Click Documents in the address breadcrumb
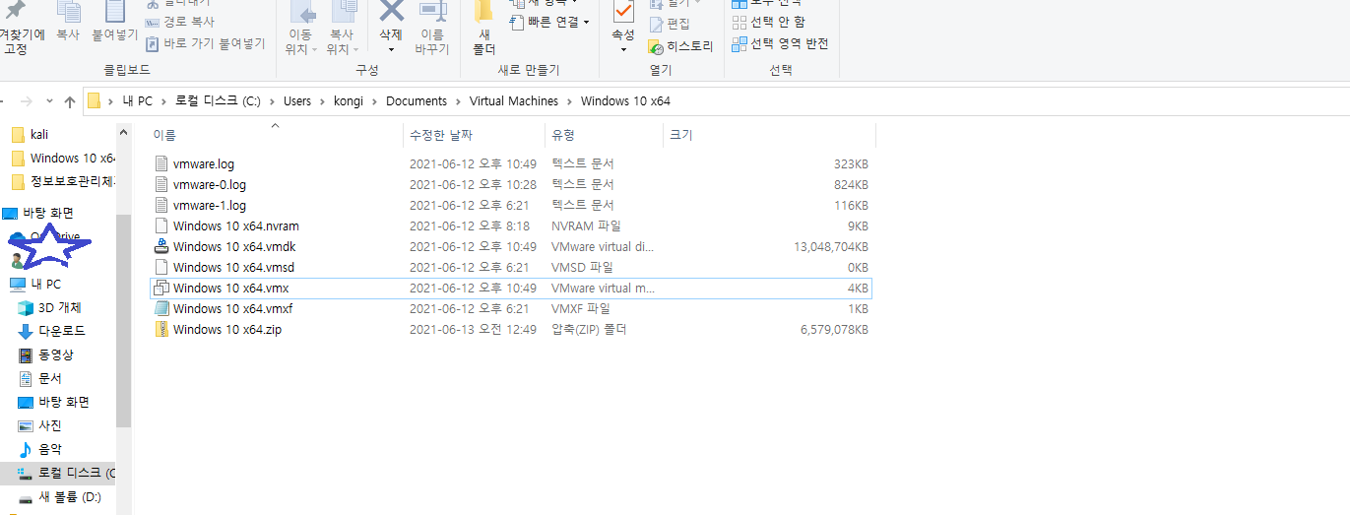1350x515 pixels. pos(417,100)
